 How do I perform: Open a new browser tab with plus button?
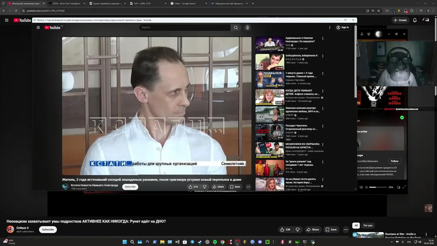[253, 3]
